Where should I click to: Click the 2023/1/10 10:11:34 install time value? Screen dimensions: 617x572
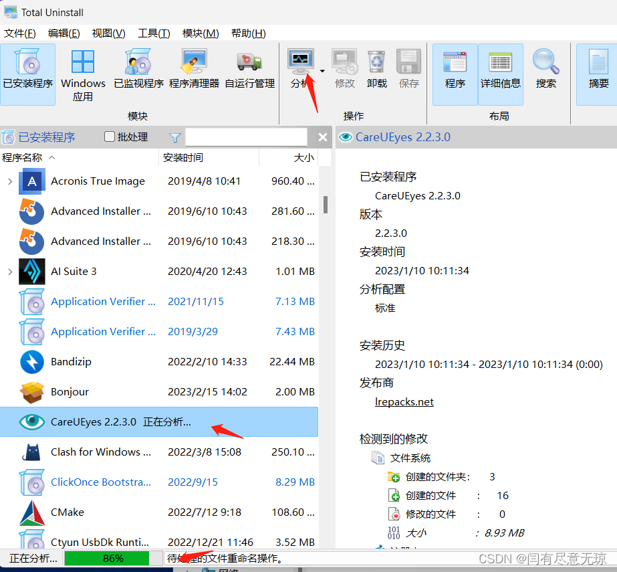[422, 271]
